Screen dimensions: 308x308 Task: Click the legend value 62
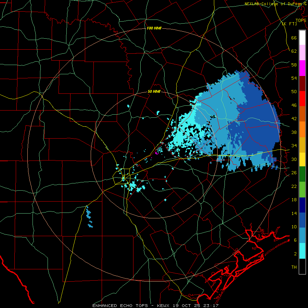[x=294, y=51]
